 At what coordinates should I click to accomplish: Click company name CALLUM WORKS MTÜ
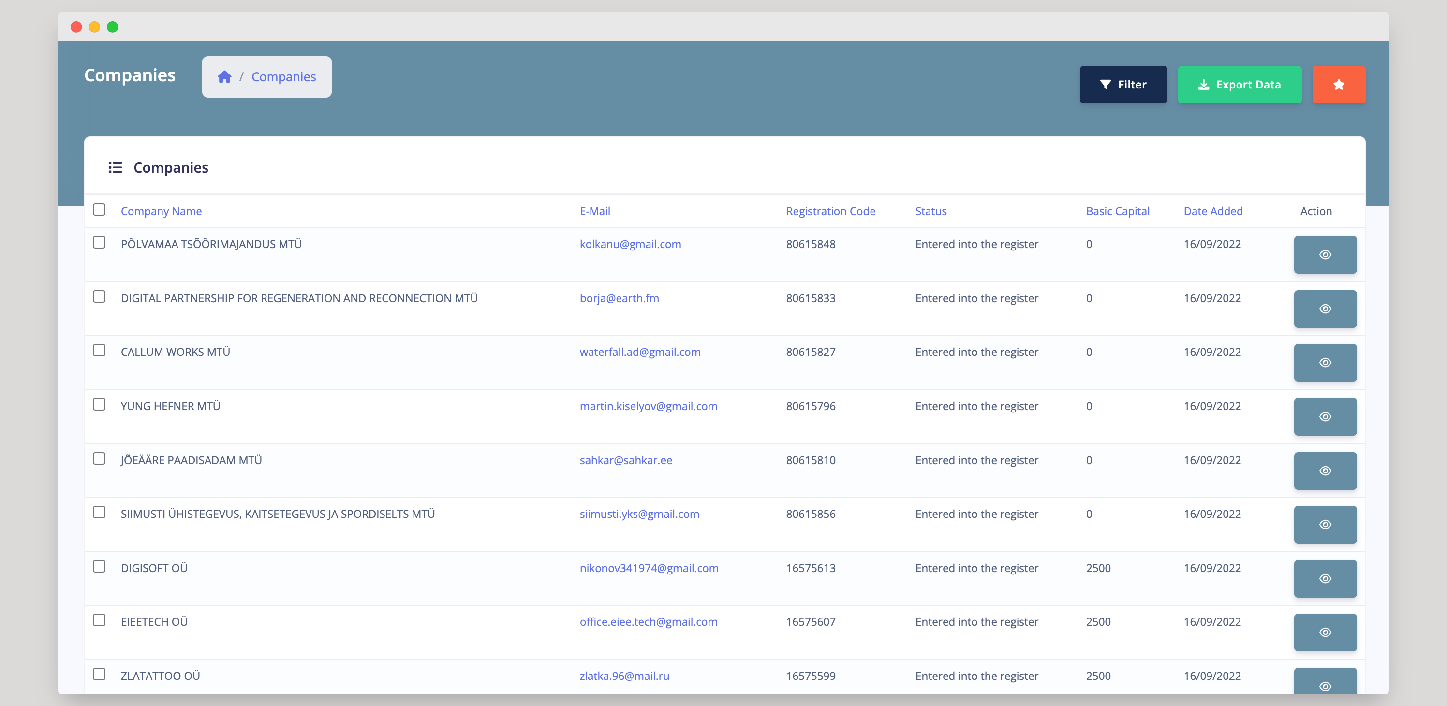coord(175,352)
